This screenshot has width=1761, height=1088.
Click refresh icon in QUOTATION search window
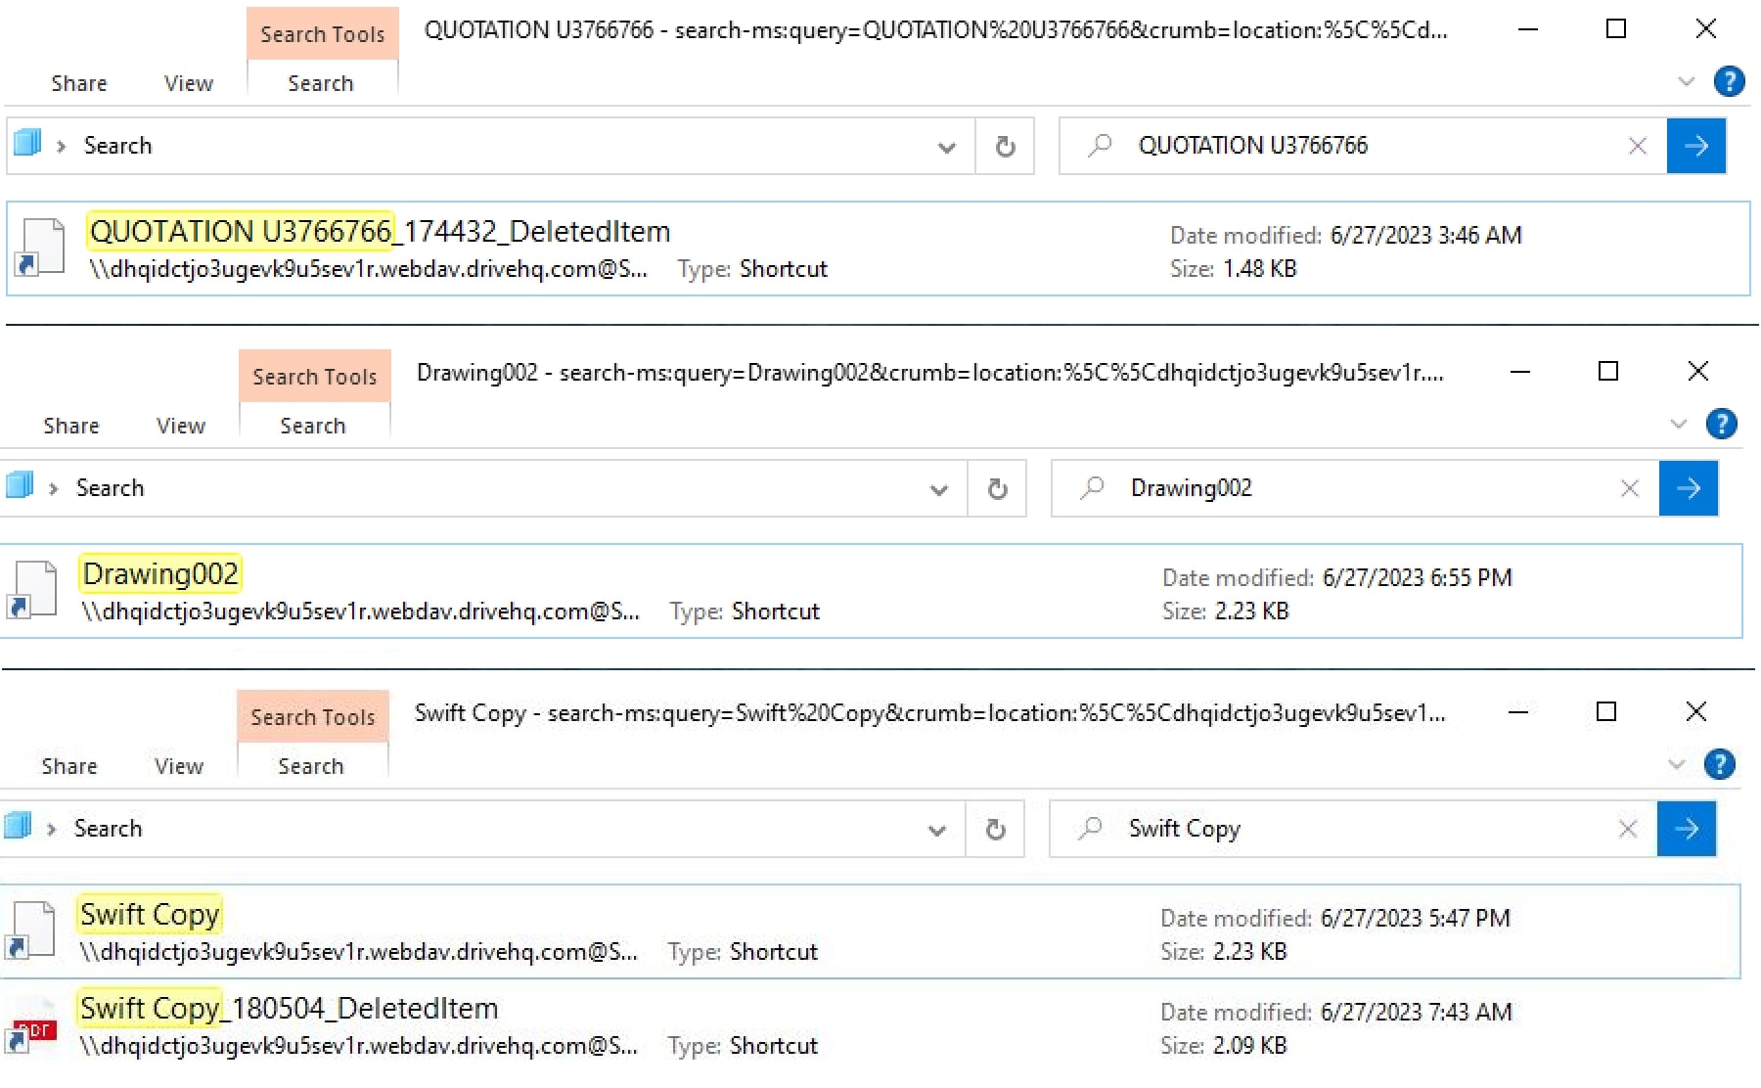[1005, 147]
